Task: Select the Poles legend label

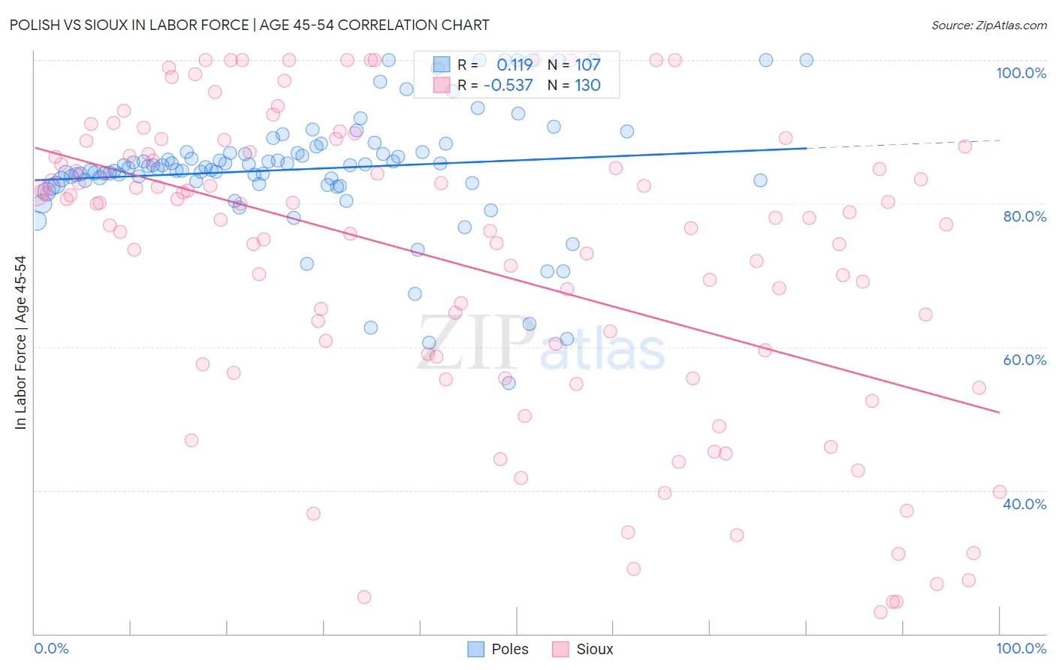Action: tap(510, 649)
